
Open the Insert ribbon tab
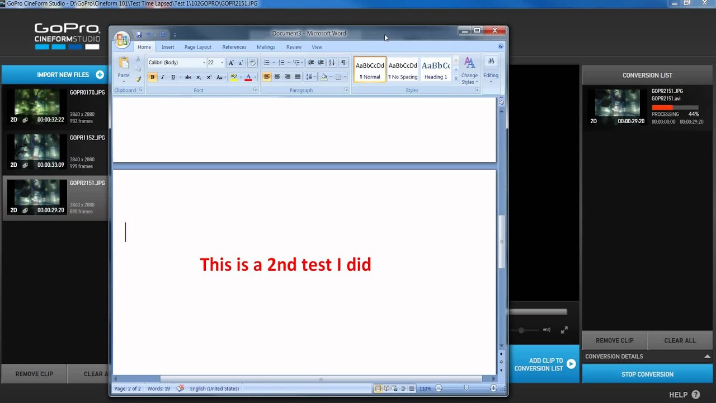[x=168, y=47]
